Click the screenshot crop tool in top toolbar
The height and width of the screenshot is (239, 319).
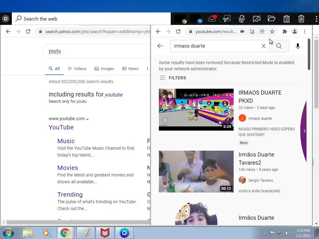pos(227,19)
